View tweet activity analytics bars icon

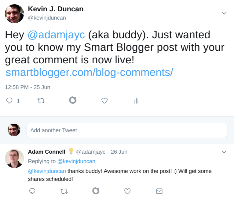tap(136, 101)
